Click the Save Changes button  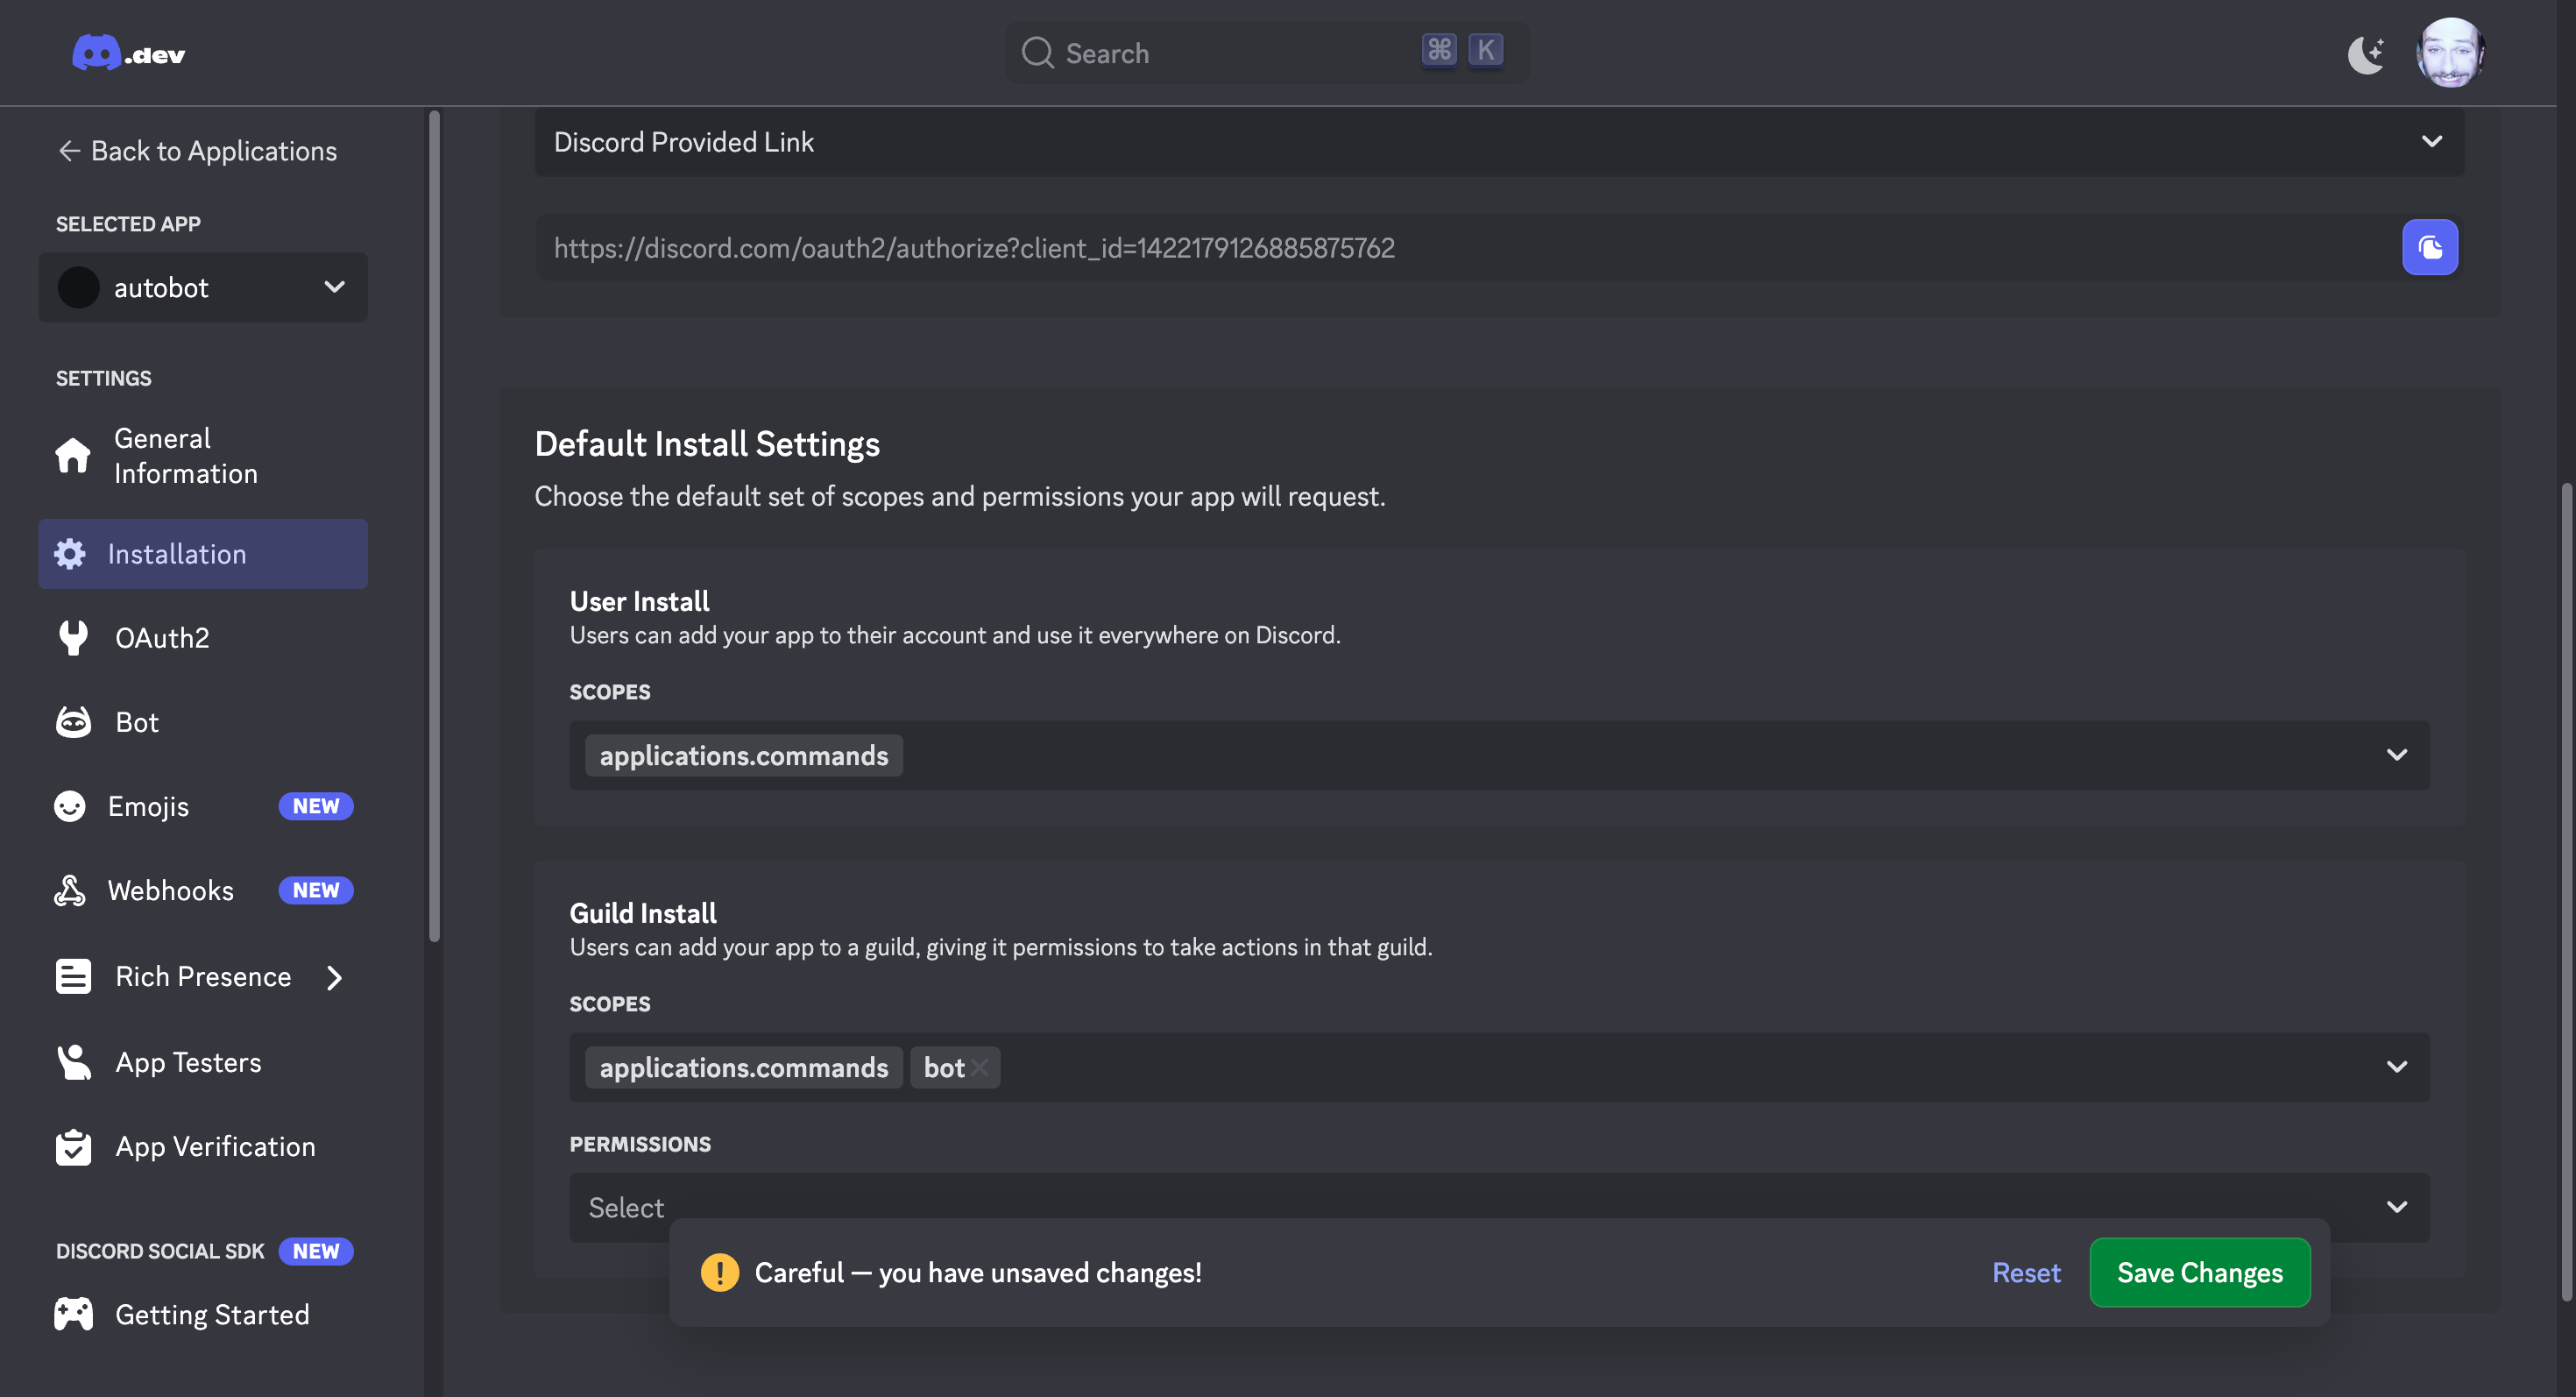2199,1273
